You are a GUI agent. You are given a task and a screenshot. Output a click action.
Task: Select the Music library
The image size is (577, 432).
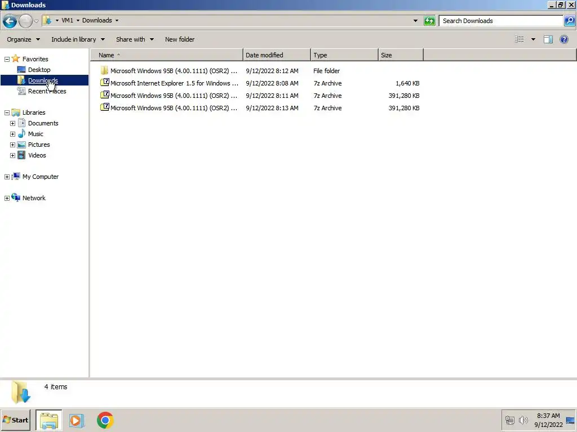point(35,134)
